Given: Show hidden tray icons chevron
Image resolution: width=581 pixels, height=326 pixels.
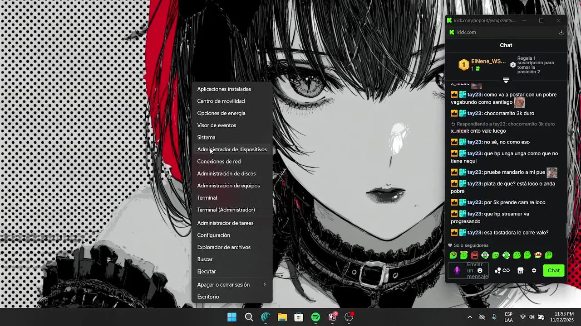Looking at the screenshot, I should click(x=470, y=317).
